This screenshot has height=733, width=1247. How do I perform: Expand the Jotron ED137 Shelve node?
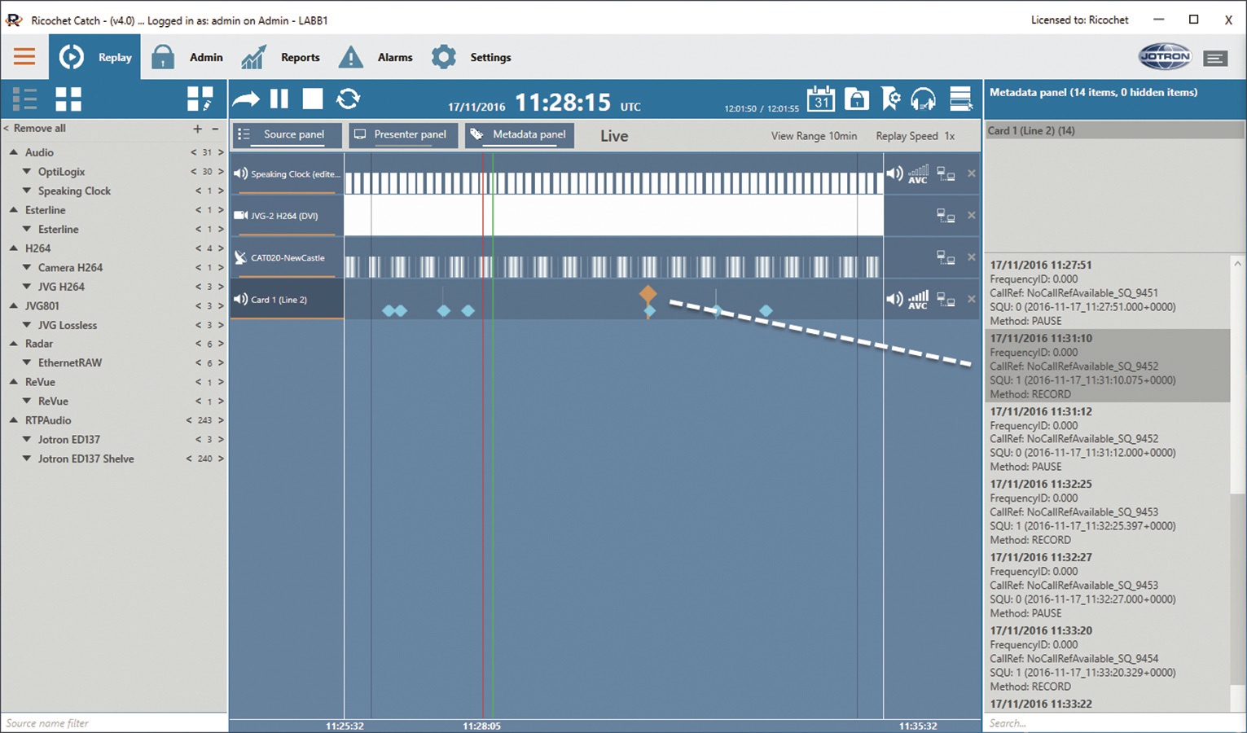point(27,459)
